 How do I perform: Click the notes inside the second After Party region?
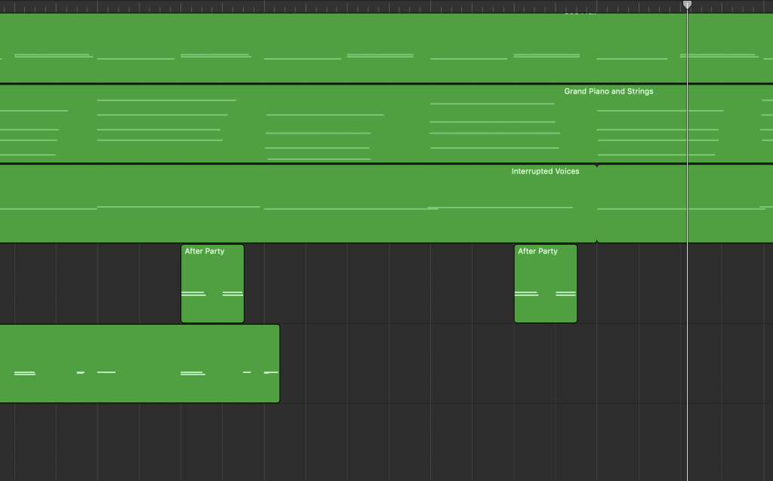pyautogui.click(x=545, y=294)
